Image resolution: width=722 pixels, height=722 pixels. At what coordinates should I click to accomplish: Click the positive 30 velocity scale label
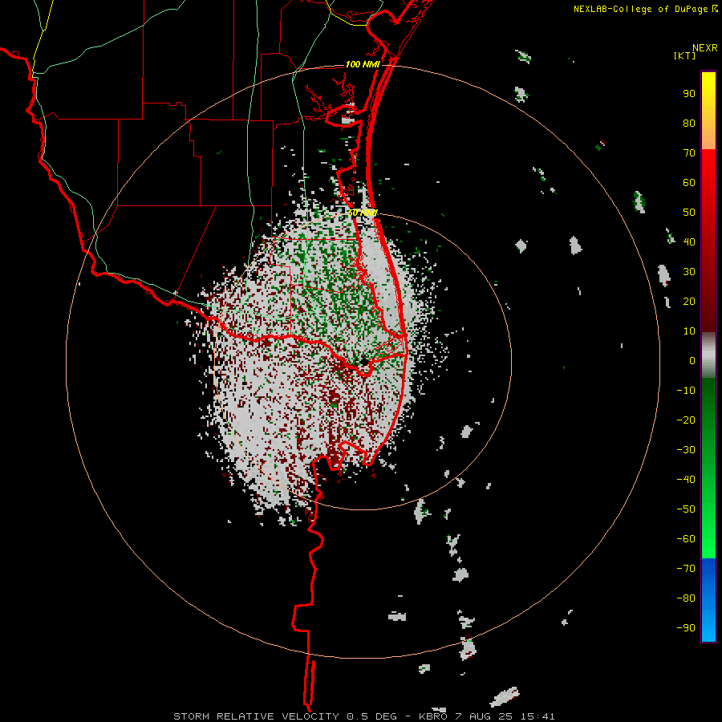click(689, 272)
